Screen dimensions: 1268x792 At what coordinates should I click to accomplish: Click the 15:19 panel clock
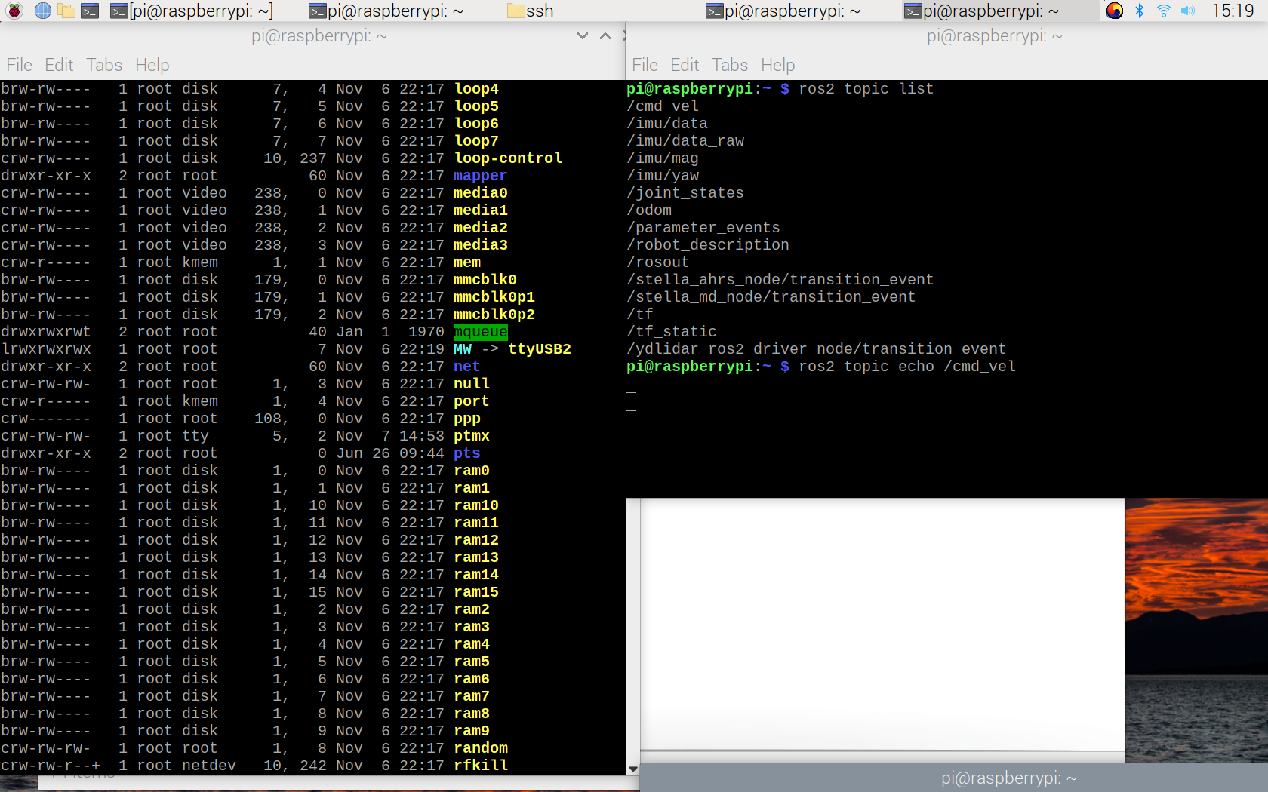pos(1233,11)
